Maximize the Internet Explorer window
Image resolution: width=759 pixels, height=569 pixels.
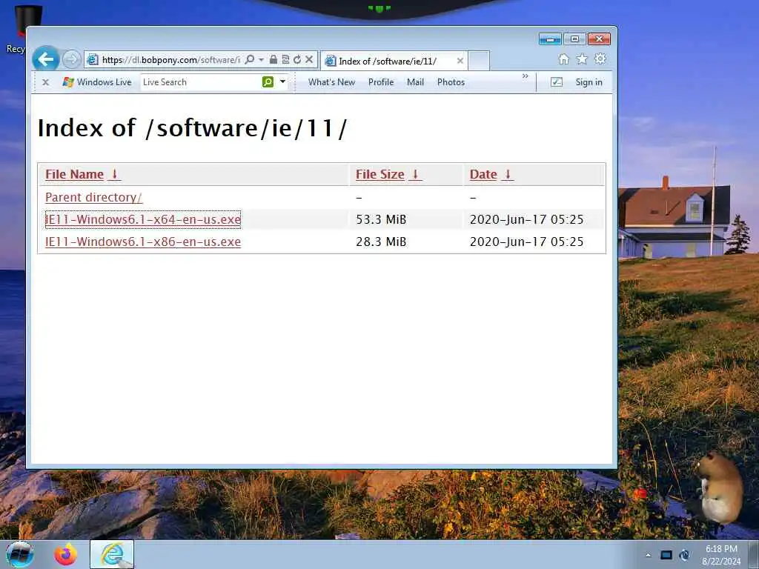(x=574, y=39)
